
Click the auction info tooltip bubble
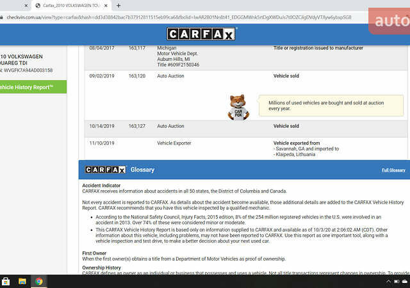(331, 106)
